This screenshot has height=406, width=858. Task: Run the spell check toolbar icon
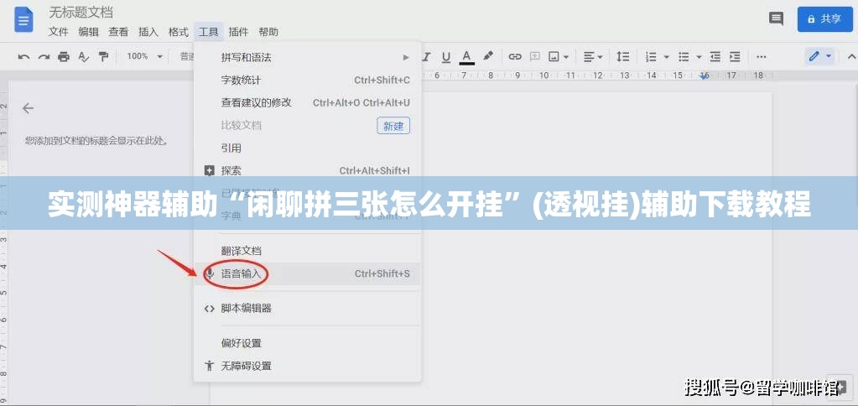point(83,56)
